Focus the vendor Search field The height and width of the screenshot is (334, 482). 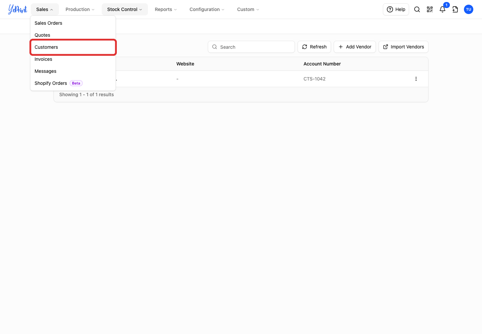[251, 47]
